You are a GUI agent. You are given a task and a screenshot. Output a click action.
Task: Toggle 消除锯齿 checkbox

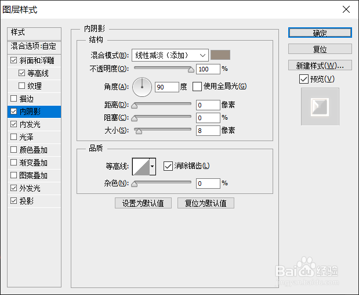point(168,166)
